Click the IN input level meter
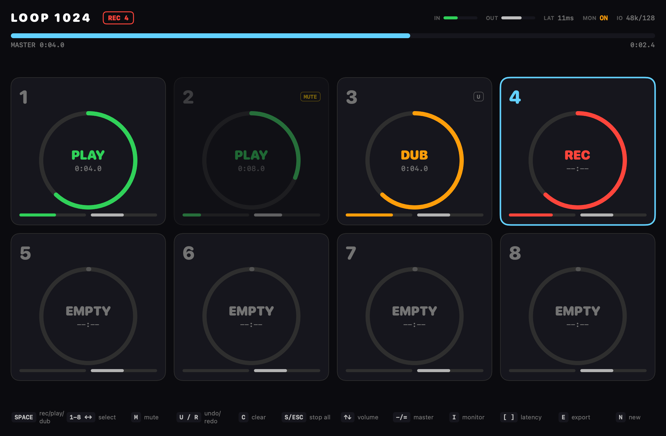666x436 pixels. [x=460, y=18]
